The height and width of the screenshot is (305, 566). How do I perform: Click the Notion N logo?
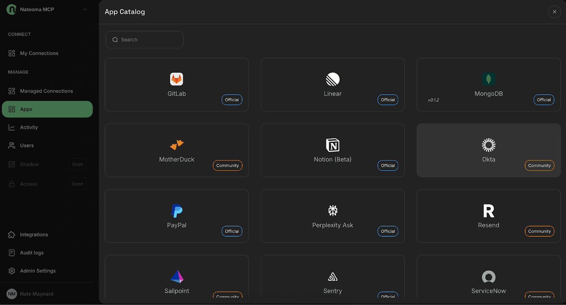pos(333,145)
